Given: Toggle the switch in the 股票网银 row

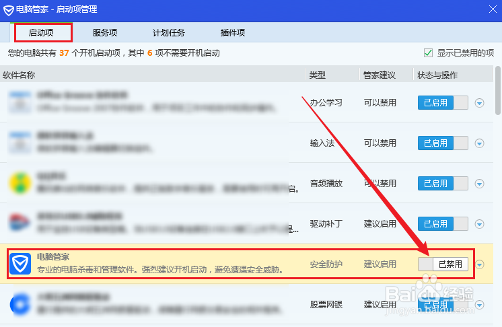Looking at the screenshot, I should click(443, 305).
